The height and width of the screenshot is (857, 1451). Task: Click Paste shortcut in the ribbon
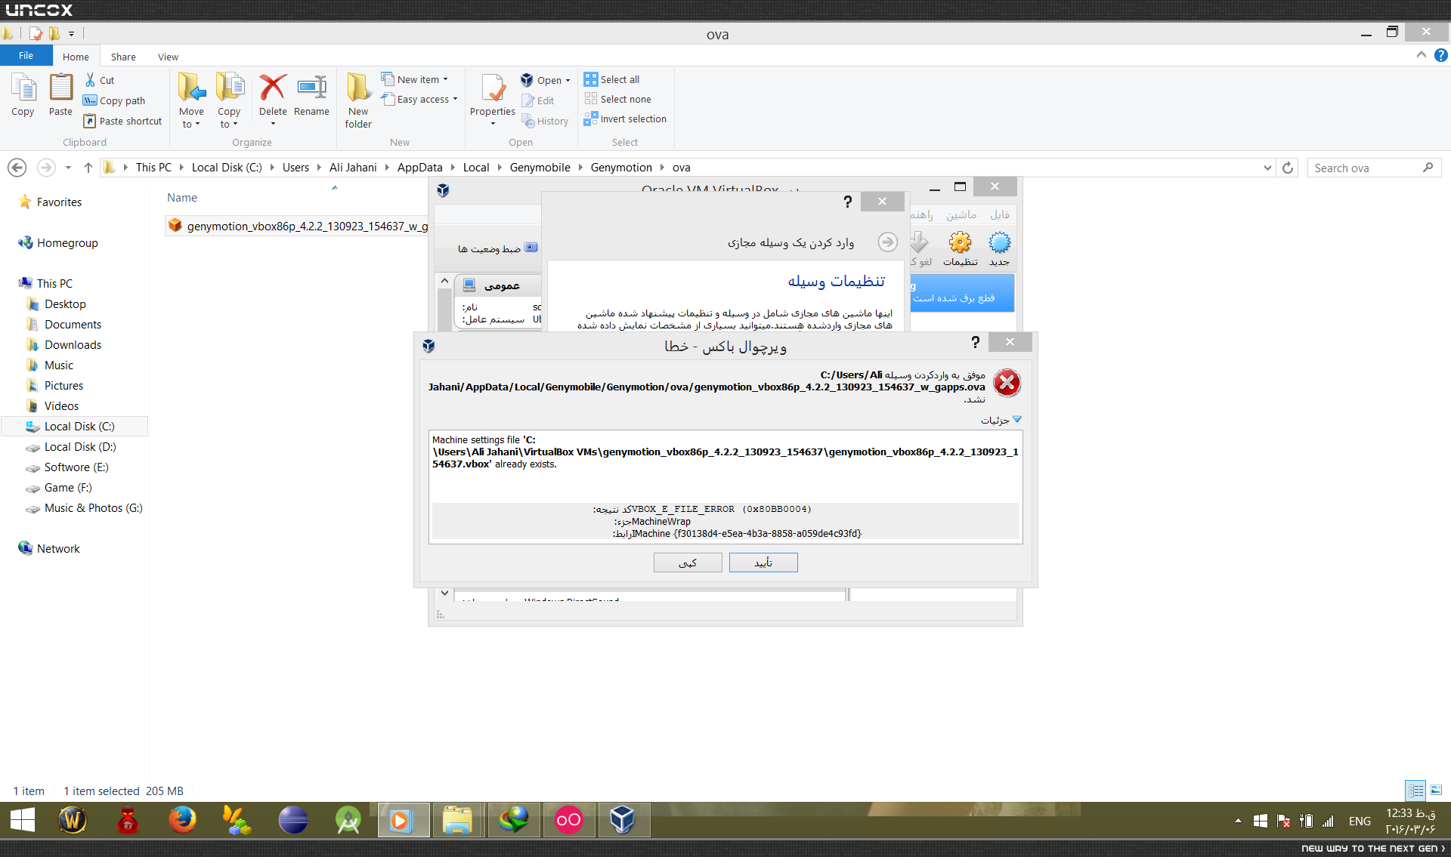point(122,121)
